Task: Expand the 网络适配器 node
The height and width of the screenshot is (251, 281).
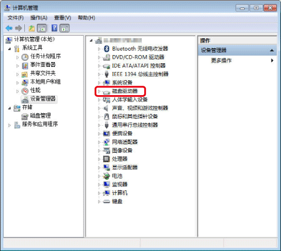Action: [x=99, y=142]
